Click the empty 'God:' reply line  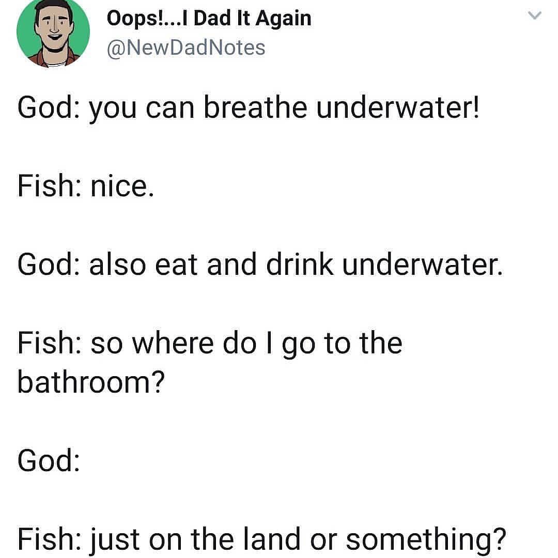coord(49,460)
